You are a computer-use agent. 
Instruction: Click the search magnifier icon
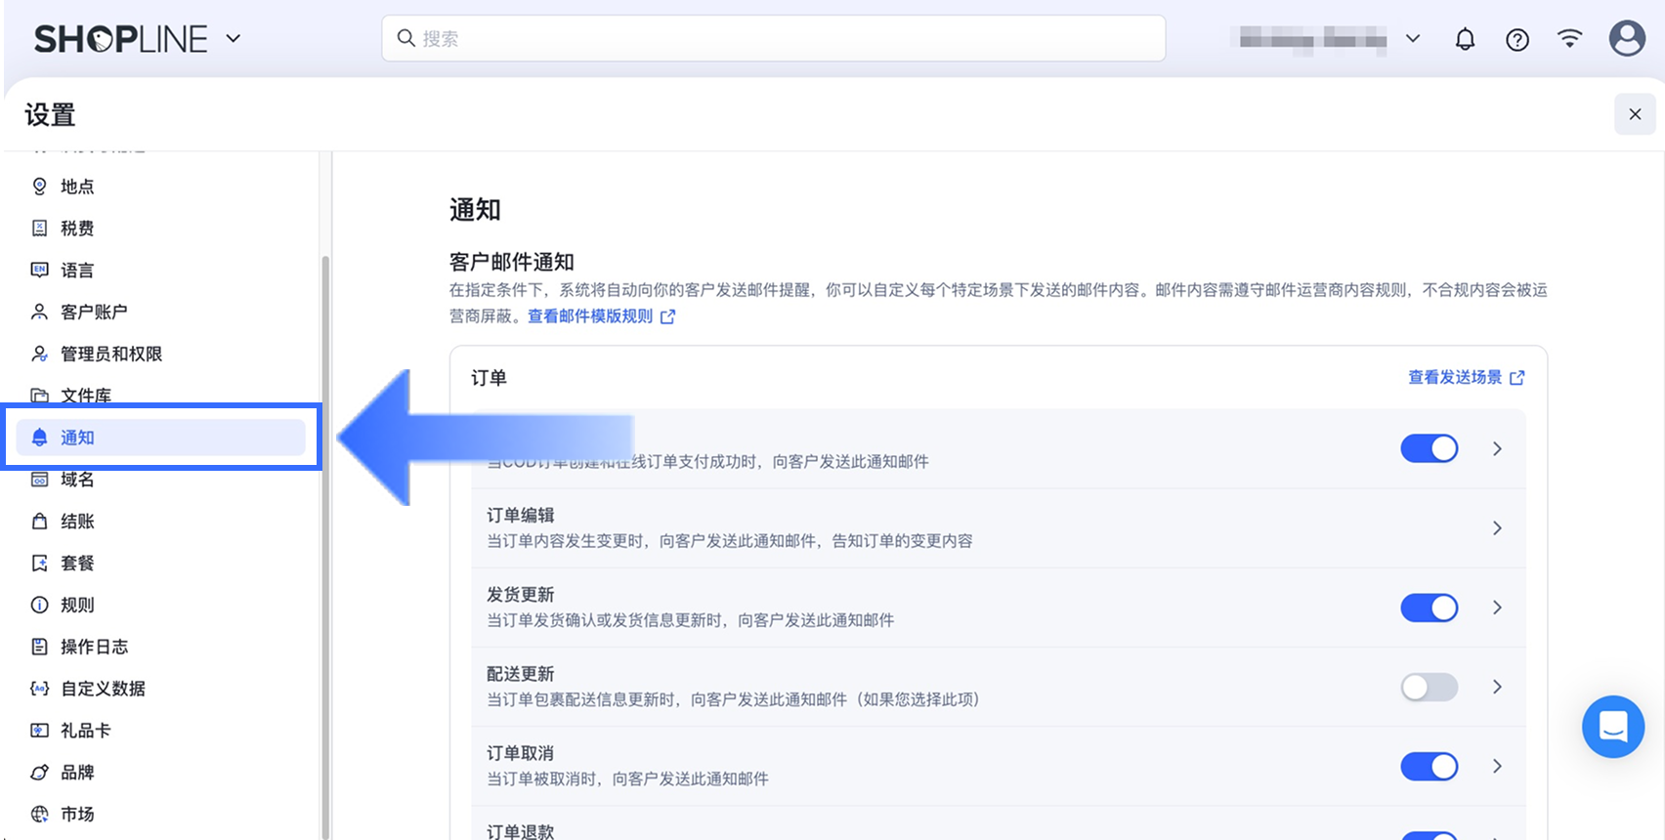point(406,38)
